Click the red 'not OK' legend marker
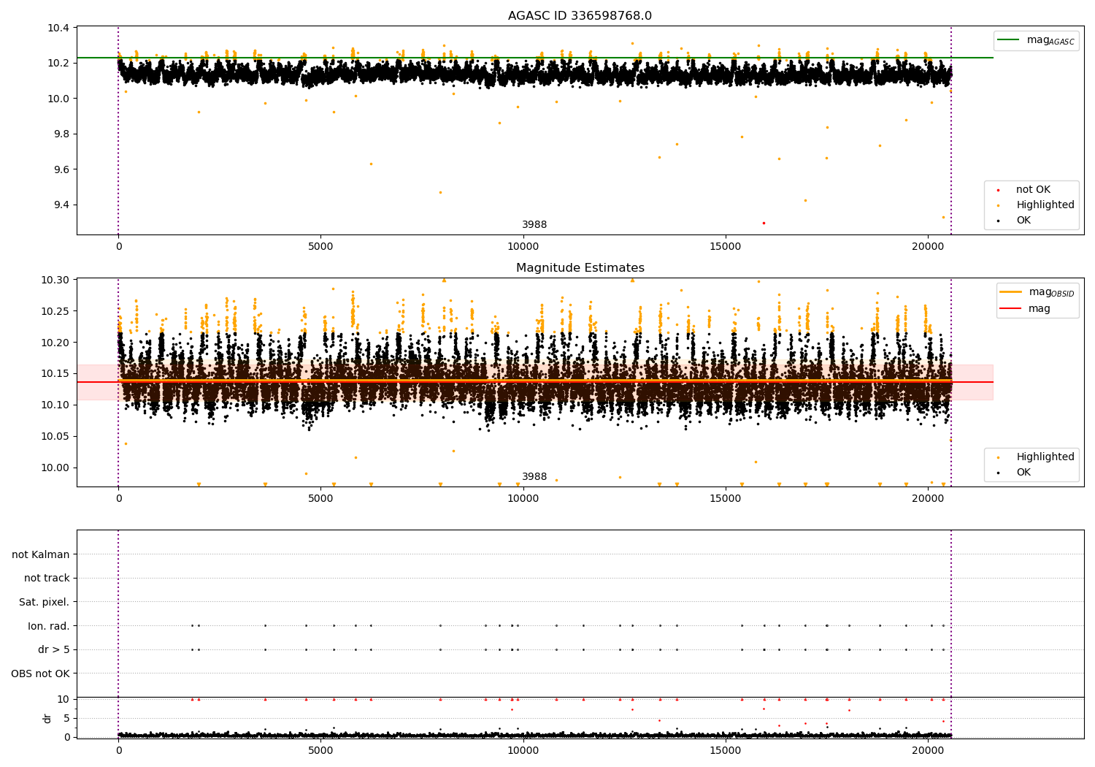This screenshot has height=767, width=1095. click(998, 190)
